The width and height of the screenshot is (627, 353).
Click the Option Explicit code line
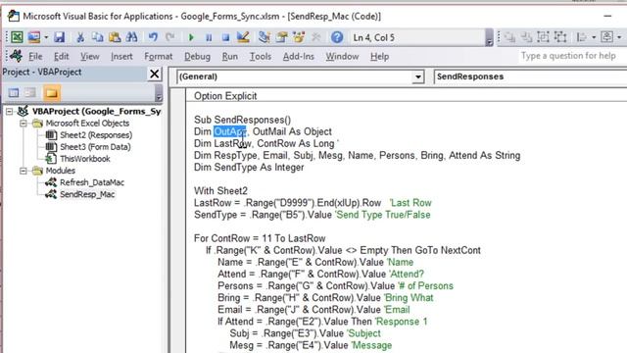(x=225, y=96)
